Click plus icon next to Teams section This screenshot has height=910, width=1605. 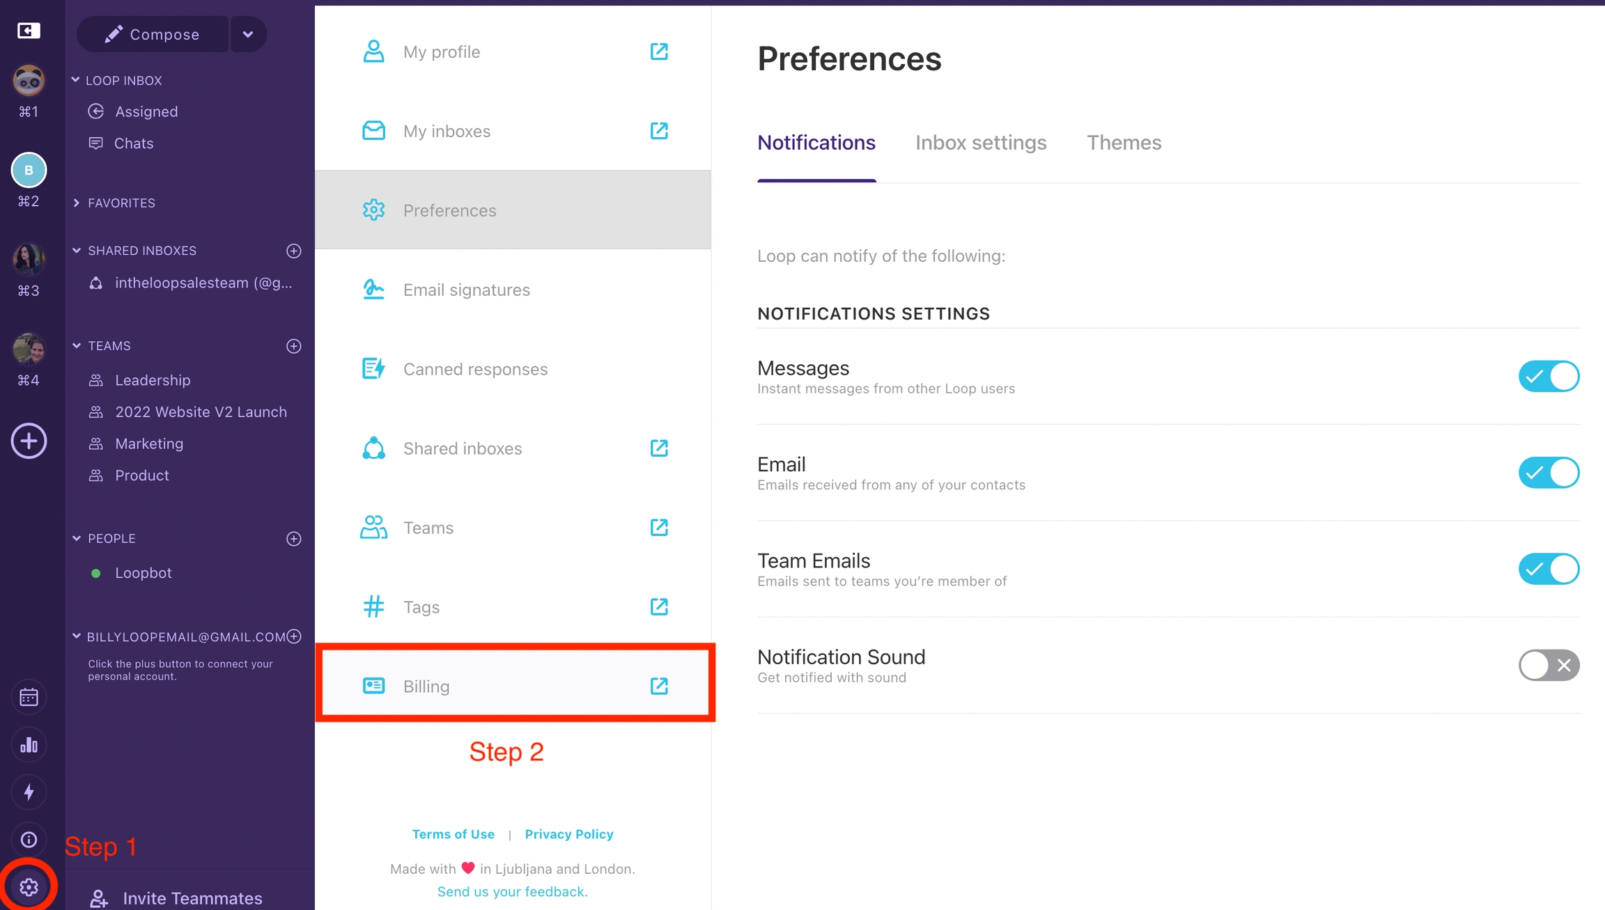tap(294, 346)
